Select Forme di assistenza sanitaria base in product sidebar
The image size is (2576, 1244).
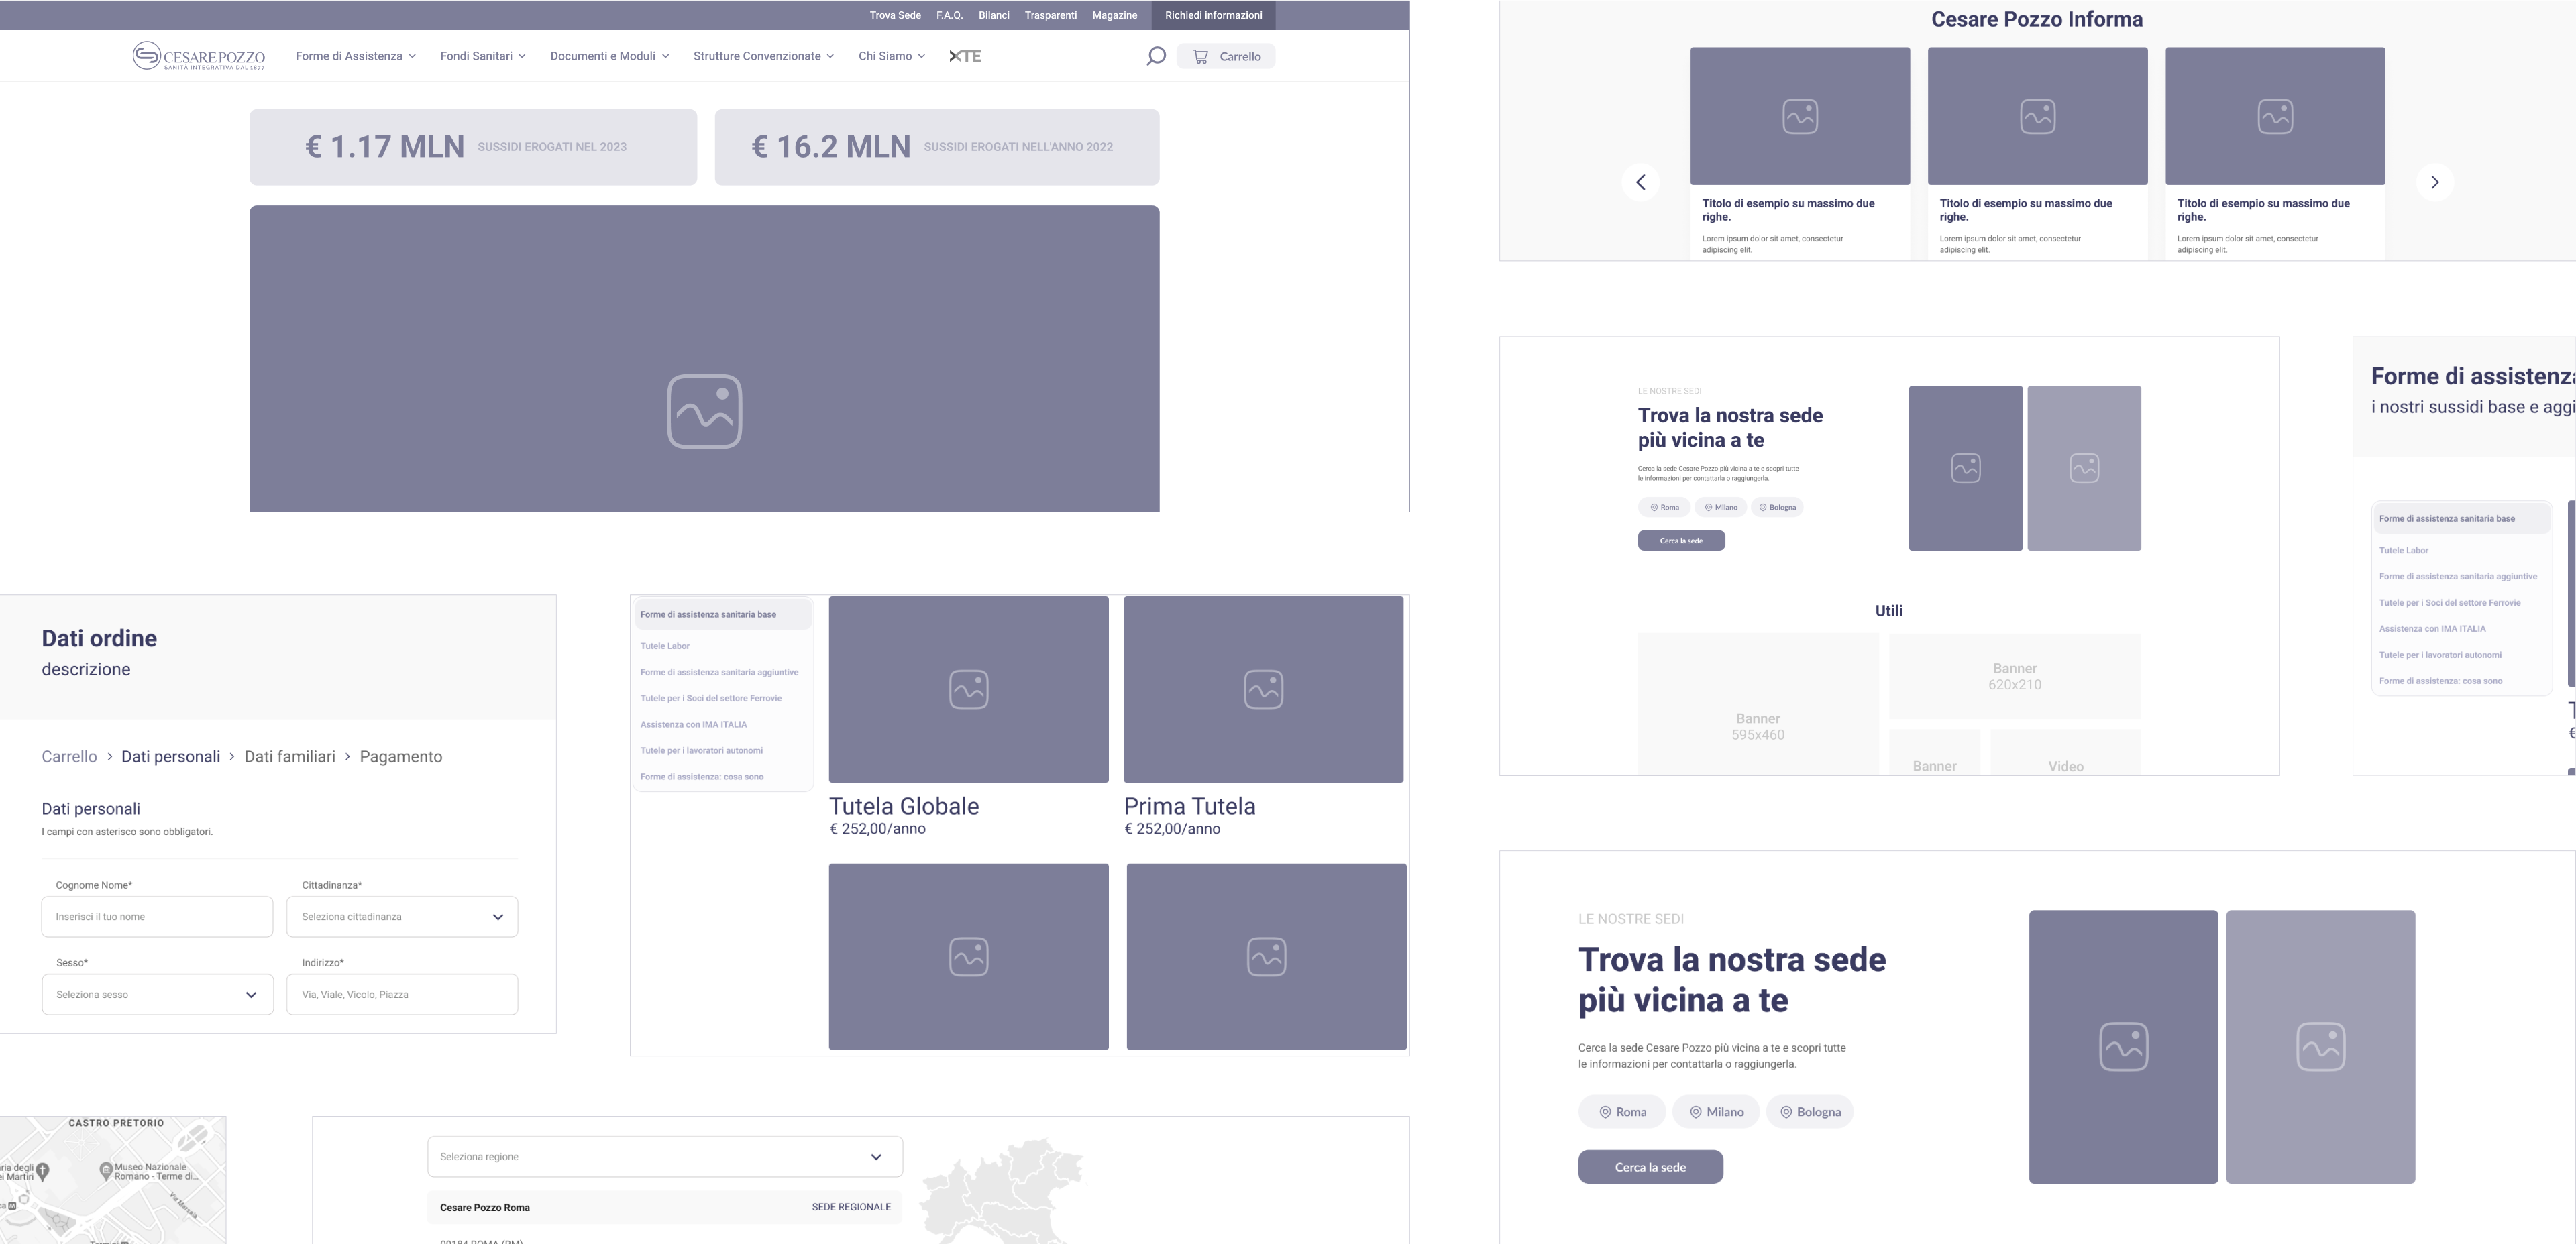coord(723,615)
